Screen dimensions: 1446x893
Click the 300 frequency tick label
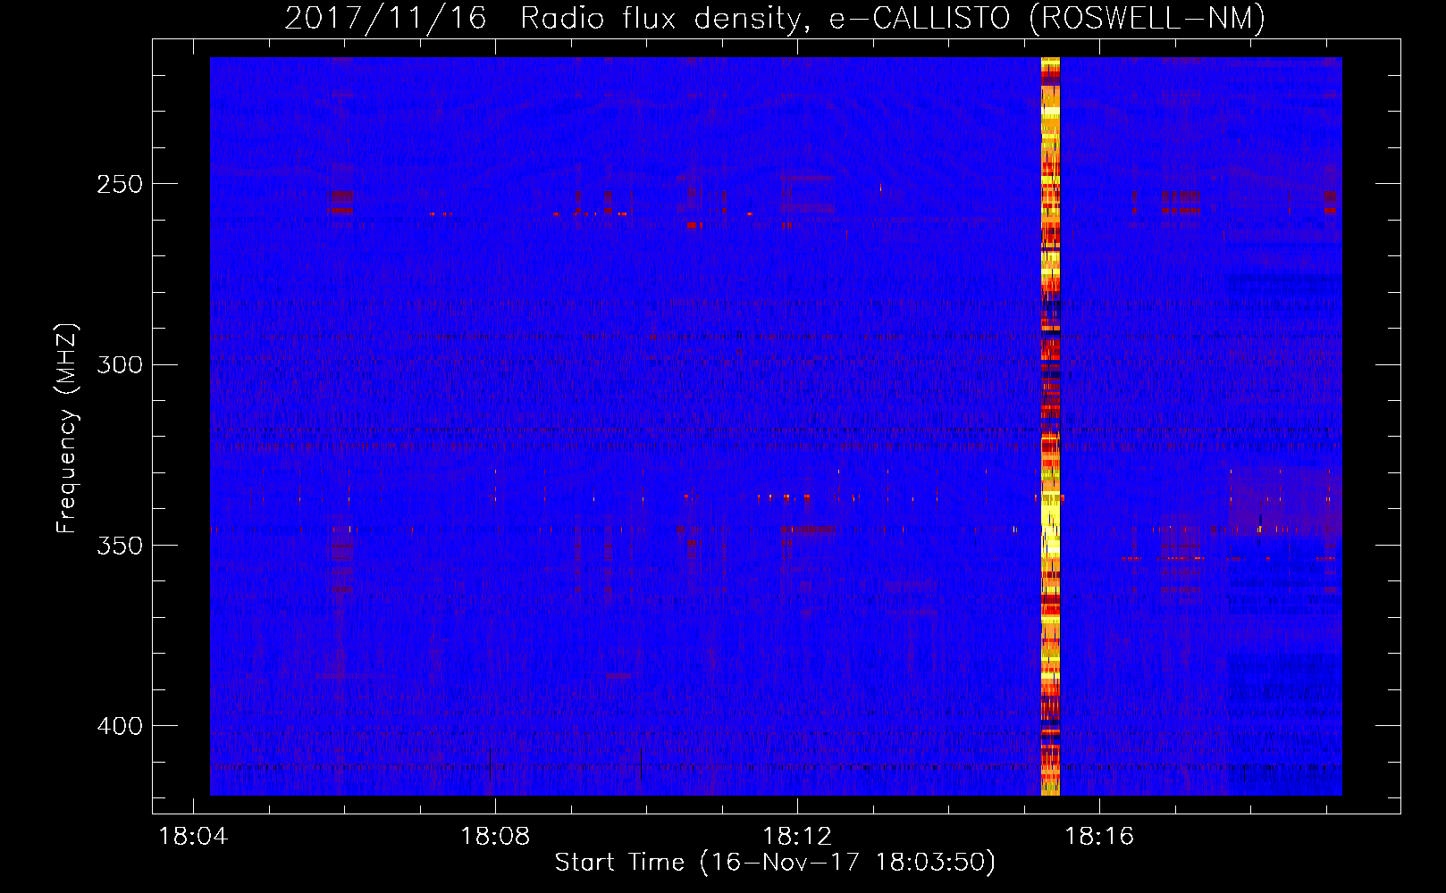(x=120, y=364)
